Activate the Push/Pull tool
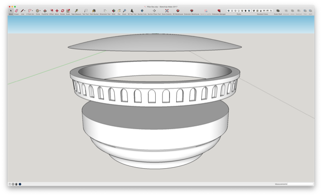Screen dimensions: 322x196 tap(45, 11)
